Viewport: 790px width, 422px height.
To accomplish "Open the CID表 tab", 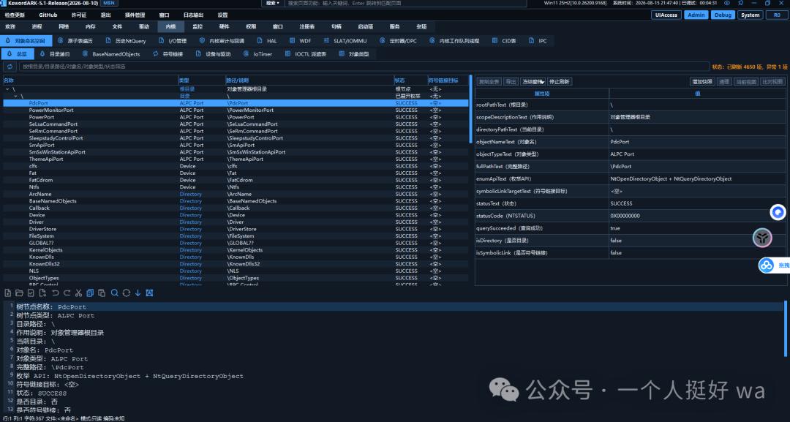I will coord(504,41).
